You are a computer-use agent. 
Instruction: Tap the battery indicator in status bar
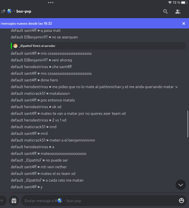184,2
